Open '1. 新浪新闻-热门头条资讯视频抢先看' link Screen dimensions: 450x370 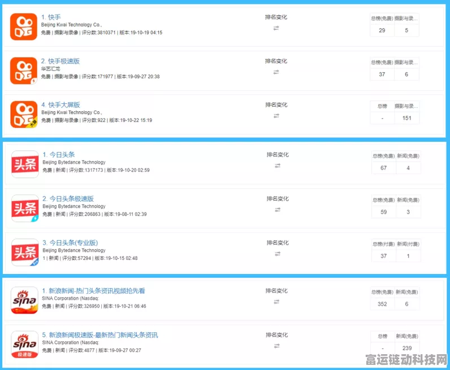[x=93, y=291]
